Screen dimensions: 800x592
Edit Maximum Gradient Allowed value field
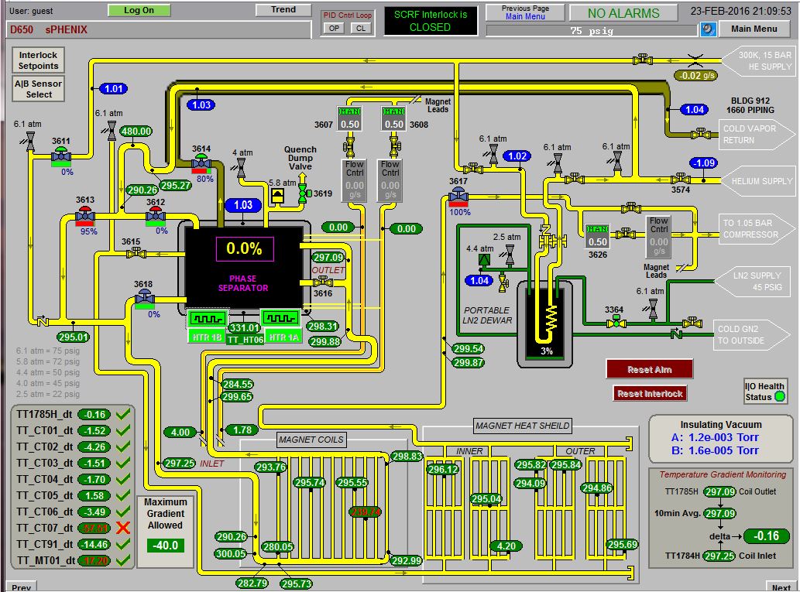166,546
